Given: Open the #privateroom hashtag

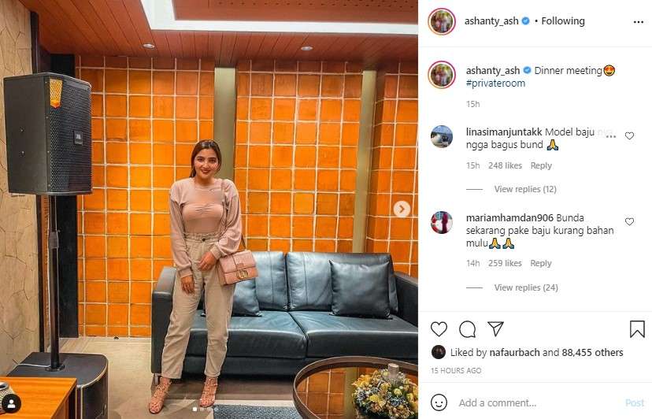Looking at the screenshot, I should click(495, 83).
